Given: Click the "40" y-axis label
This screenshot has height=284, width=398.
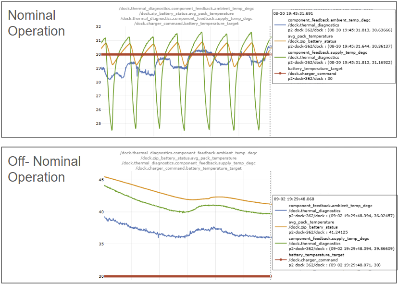Looking at the screenshot, I should (100, 212).
